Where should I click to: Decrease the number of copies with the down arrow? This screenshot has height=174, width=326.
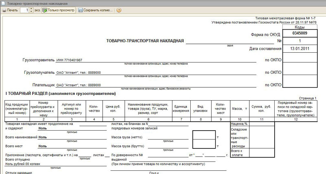pos(31,11)
